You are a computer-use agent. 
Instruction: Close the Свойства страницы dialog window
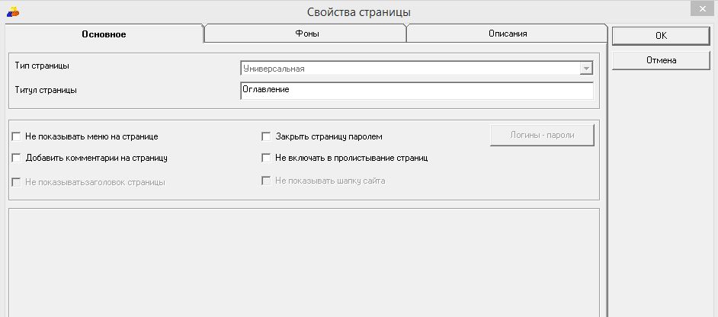tap(701, 9)
